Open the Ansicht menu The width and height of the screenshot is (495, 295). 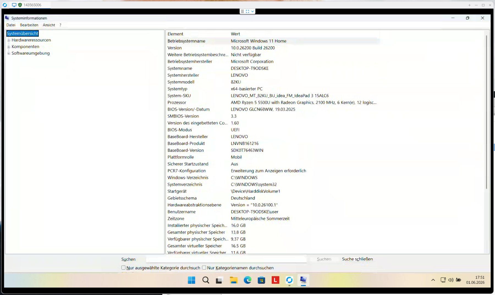(49, 25)
